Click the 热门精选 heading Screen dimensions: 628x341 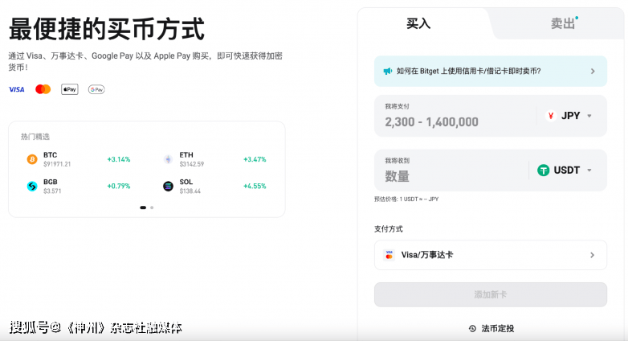[35, 137]
